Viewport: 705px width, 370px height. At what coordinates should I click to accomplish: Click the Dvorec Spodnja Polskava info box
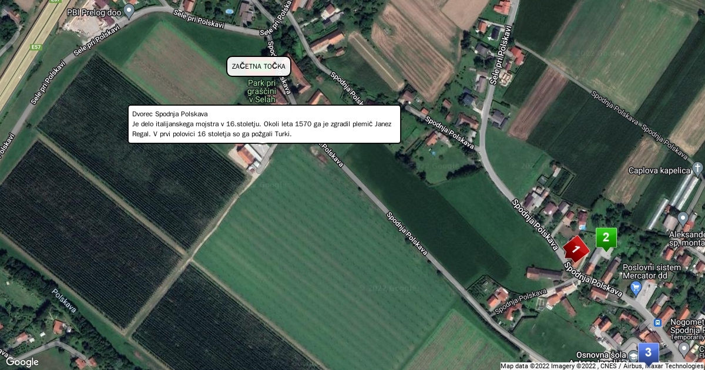[264, 124]
